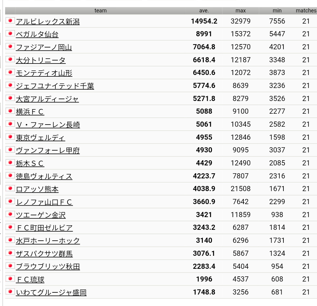Open the レノファ山口FC team link
This screenshot has width=317, height=306.
tap(44, 202)
